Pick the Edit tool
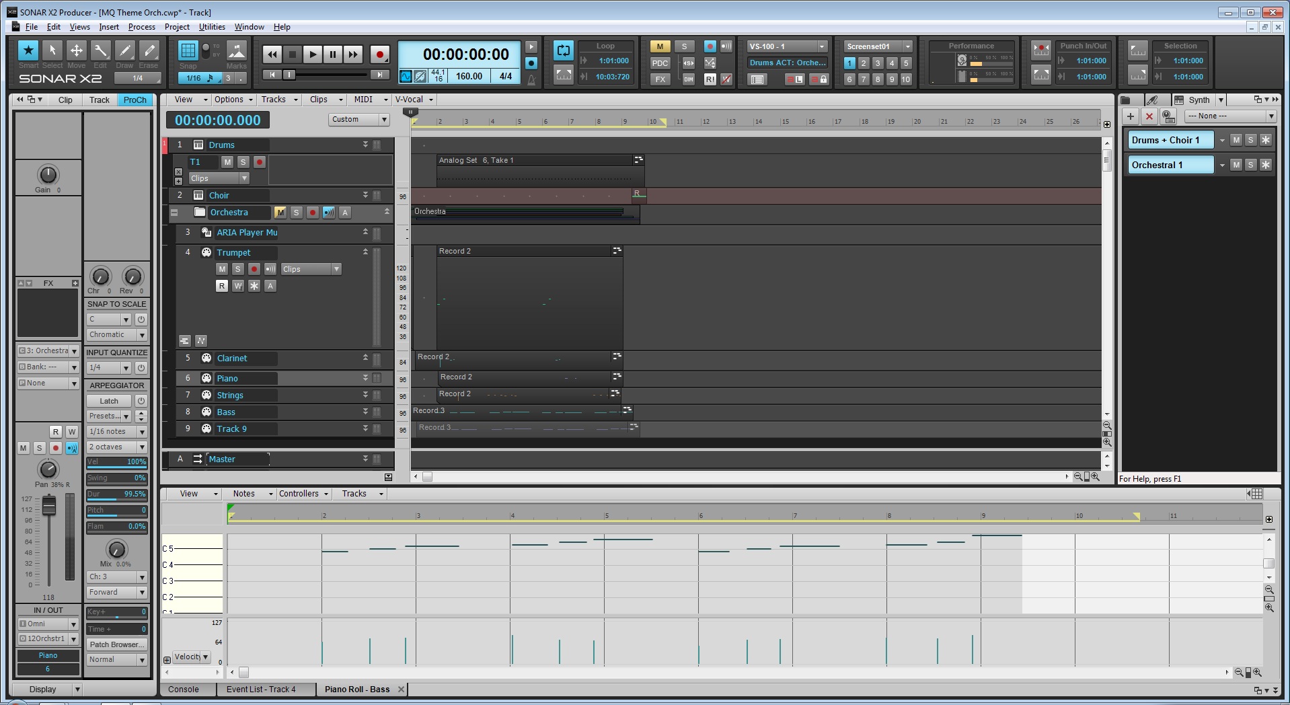 click(x=101, y=50)
